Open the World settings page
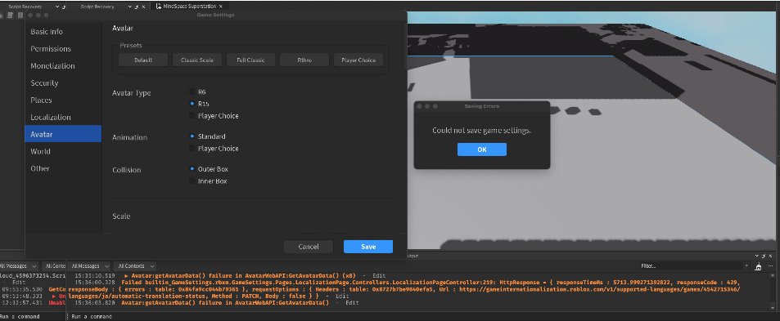The image size is (780, 321). 63,151
